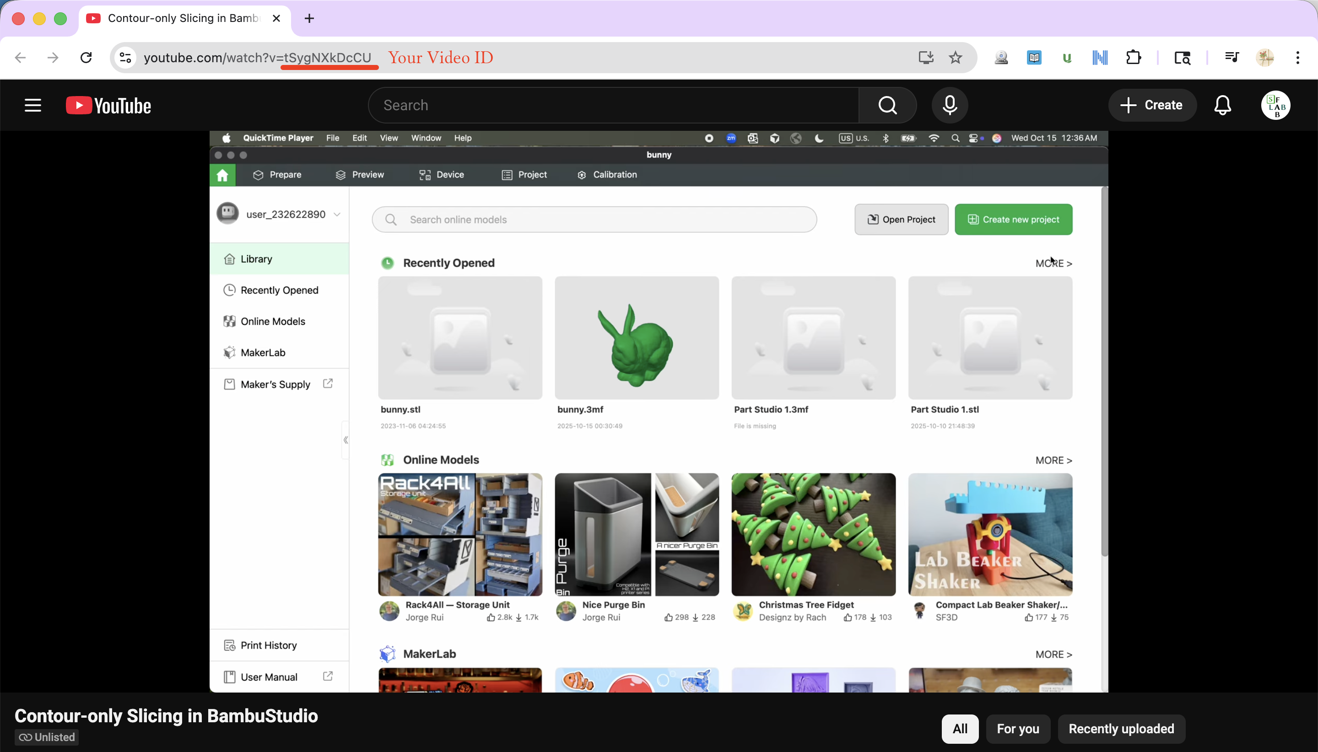Click the search online models magnifier icon
The height and width of the screenshot is (752, 1318).
pos(391,220)
